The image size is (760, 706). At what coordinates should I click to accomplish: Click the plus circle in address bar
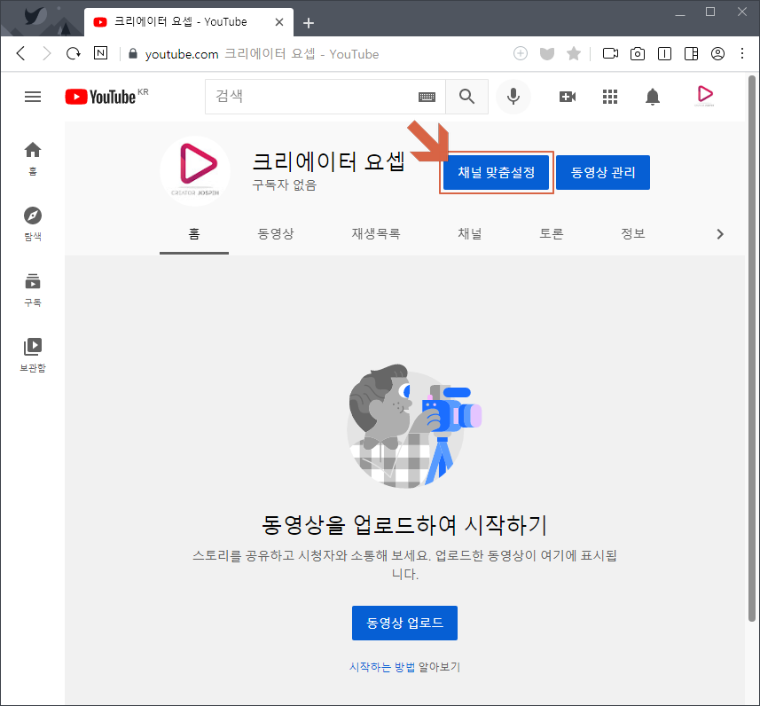pyautogui.click(x=520, y=53)
